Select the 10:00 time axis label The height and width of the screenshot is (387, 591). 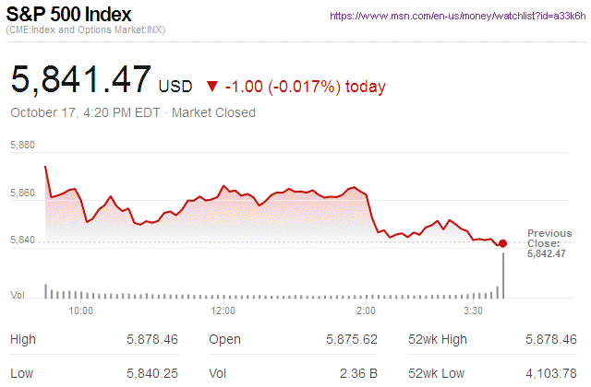(x=81, y=311)
